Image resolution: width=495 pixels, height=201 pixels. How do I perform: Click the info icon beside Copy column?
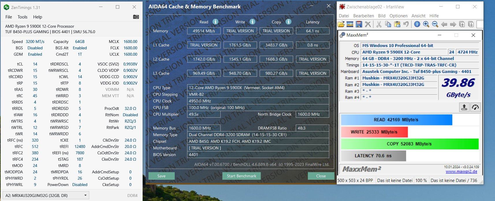pos(289,22)
